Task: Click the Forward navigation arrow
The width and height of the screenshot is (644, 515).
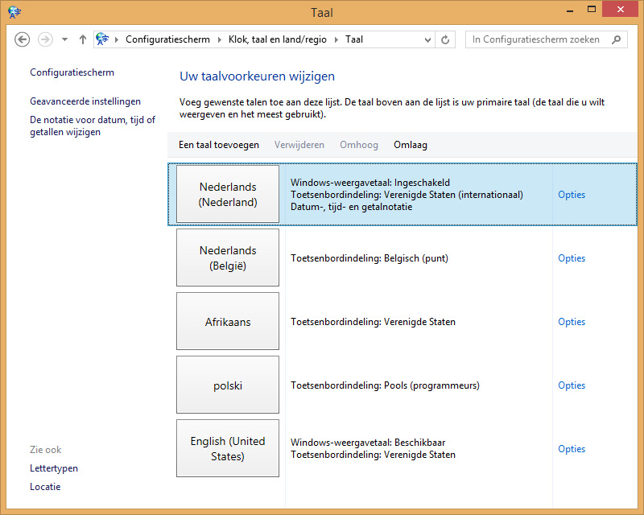Action: (x=45, y=39)
